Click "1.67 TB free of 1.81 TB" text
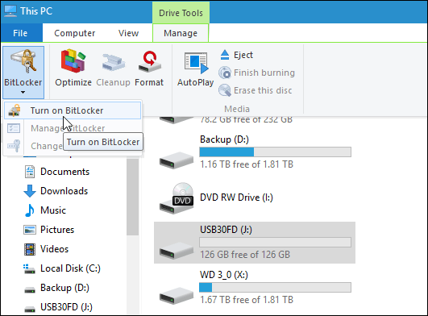The image size is (428, 316). click(x=247, y=300)
